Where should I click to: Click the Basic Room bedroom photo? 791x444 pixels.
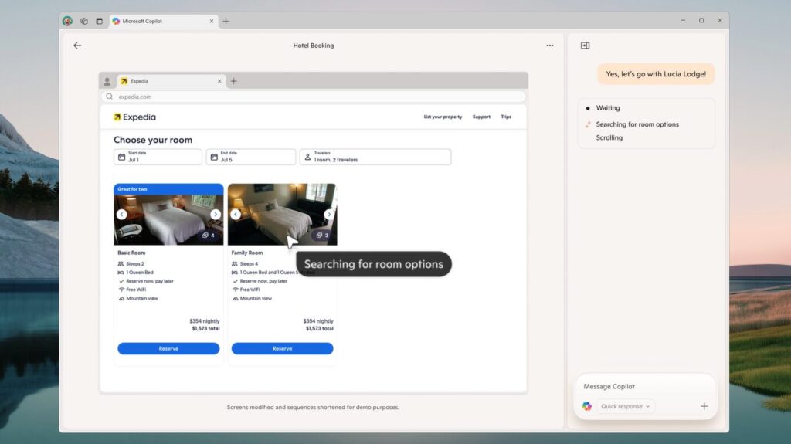pos(168,220)
